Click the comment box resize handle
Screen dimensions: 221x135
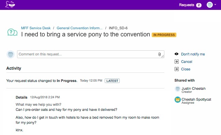click(x=162, y=56)
